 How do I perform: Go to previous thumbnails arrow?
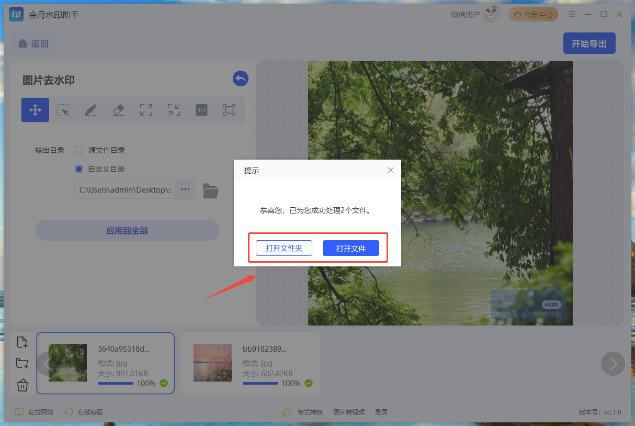click(x=46, y=363)
